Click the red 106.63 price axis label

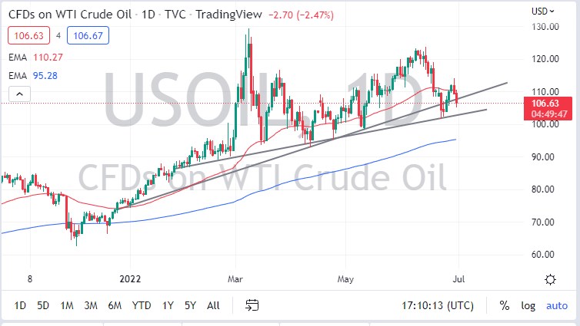click(x=544, y=103)
